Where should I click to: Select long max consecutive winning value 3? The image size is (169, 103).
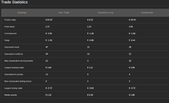tap(88, 61)
